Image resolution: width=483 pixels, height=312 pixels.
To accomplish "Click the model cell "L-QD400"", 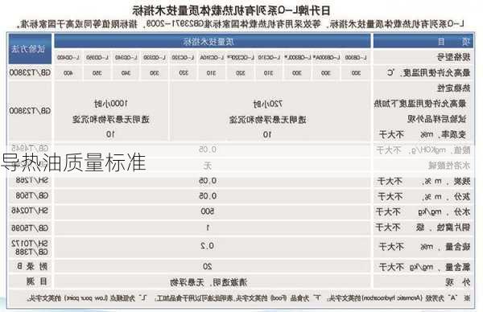I will [x=68, y=58].
